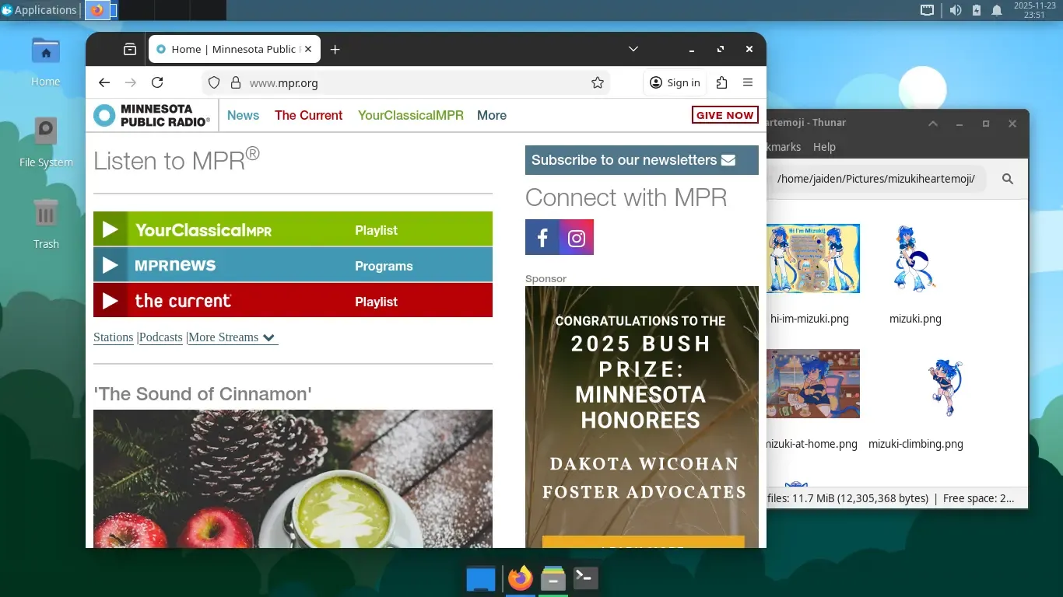Start playing The Current stream

point(111,301)
